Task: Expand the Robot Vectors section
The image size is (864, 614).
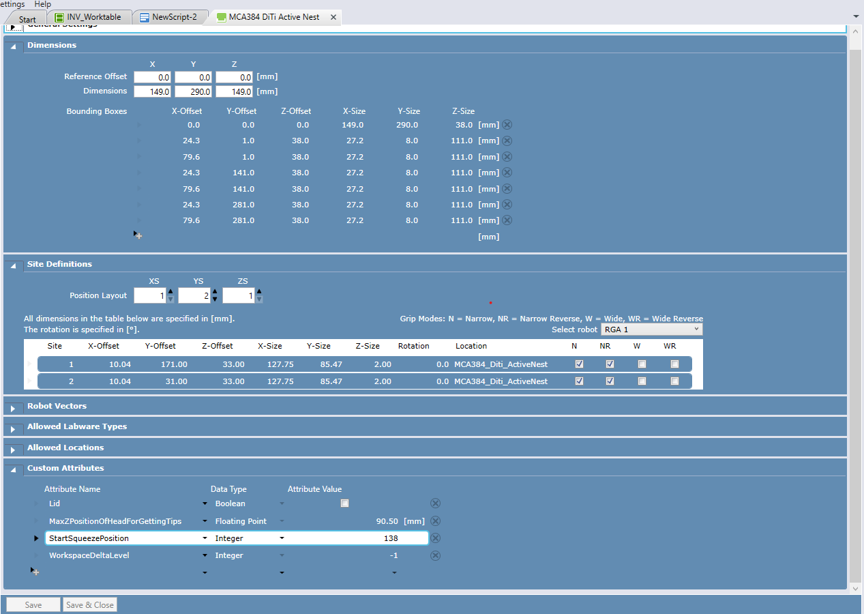Action: (13, 408)
